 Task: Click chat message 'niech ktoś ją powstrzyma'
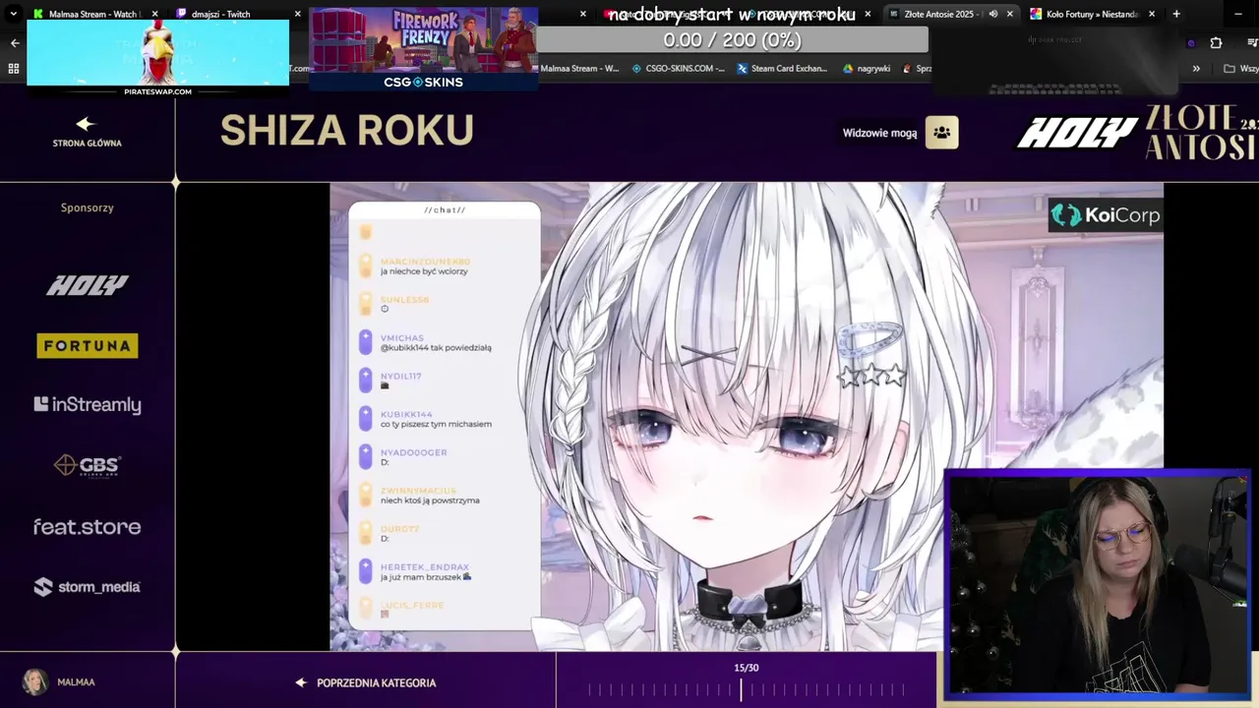[x=430, y=501]
